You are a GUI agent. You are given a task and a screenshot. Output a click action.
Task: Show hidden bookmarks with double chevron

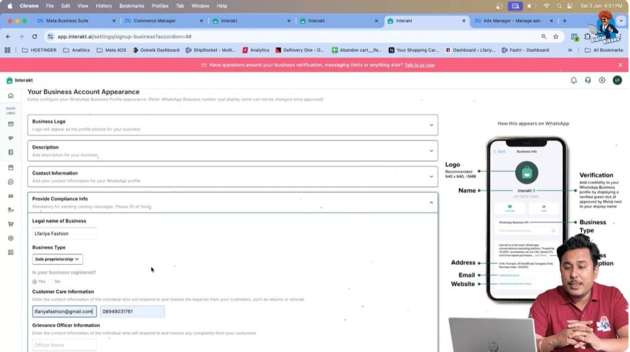570,50
